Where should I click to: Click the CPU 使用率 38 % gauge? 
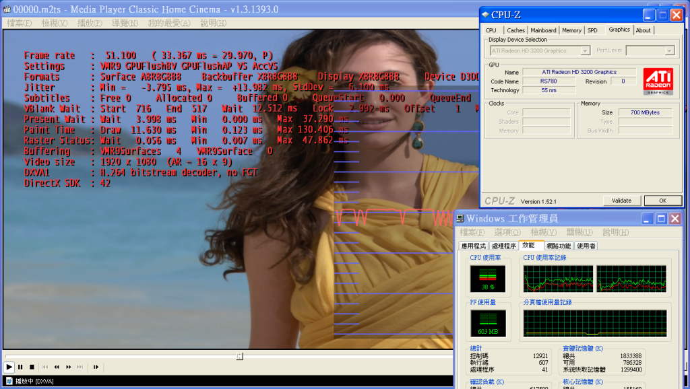pyautogui.click(x=488, y=279)
